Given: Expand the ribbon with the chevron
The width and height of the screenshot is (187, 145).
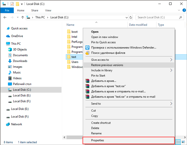Looking at the screenshot, I should [179, 10].
